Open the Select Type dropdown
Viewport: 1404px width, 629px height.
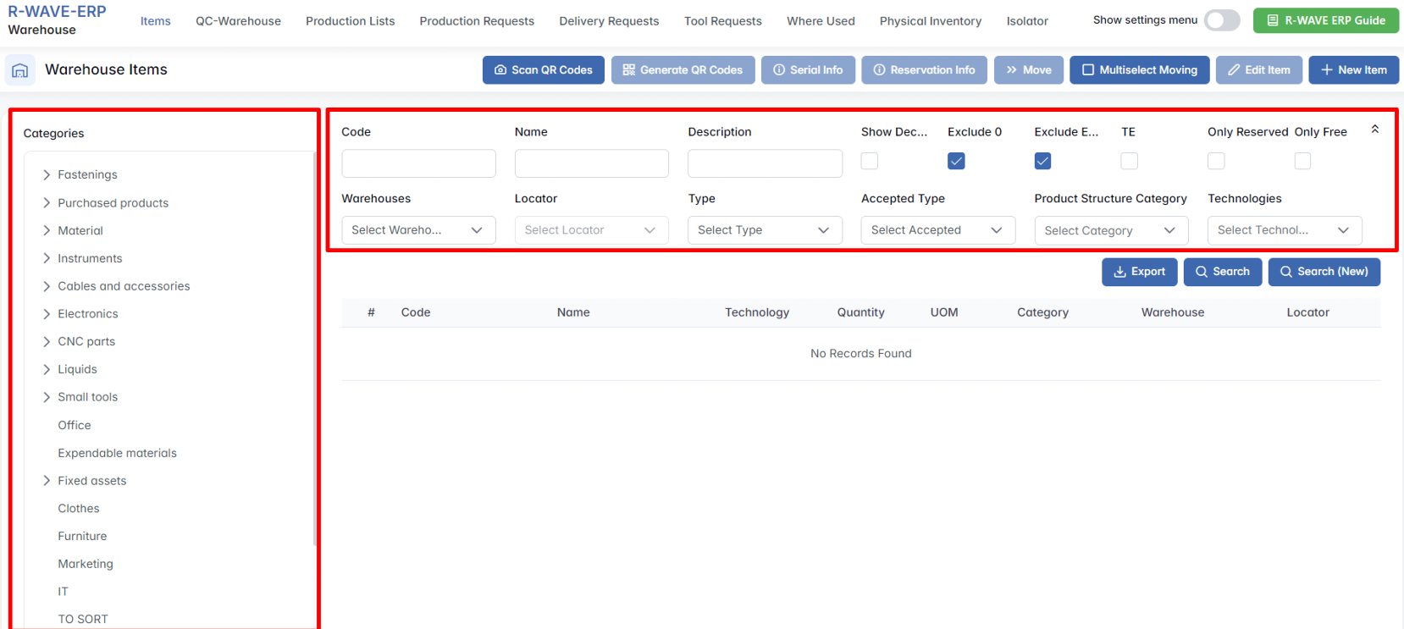764,230
